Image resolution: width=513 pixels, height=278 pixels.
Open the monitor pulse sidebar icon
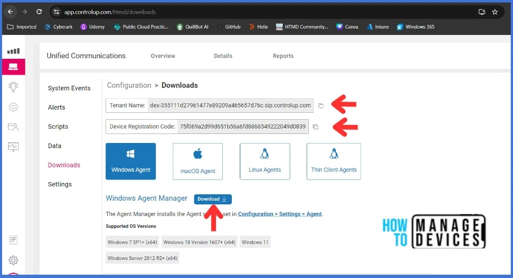[x=13, y=147]
